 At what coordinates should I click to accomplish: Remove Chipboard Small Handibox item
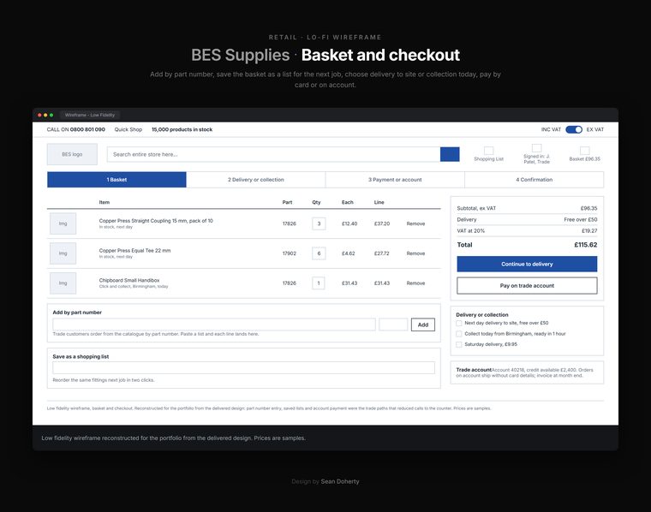[x=415, y=283]
